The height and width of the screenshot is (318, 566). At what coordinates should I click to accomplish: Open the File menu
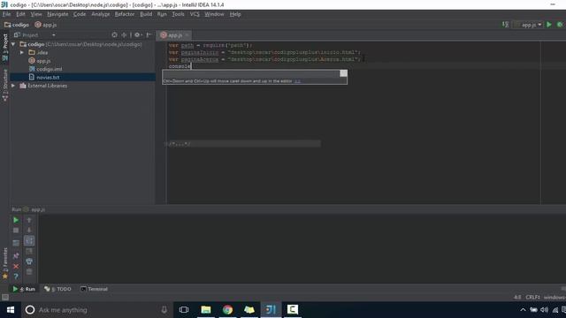(6, 14)
